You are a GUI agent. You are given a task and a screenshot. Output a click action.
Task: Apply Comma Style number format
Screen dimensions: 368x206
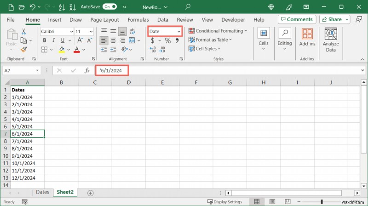[177, 40]
